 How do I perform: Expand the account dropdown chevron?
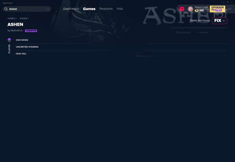(x=230, y=9)
